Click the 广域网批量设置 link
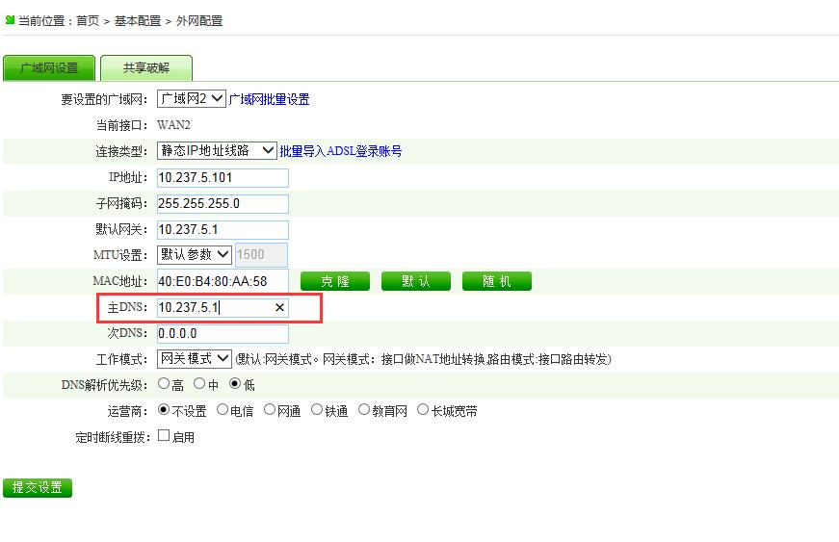Image resolution: width=839 pixels, height=542 pixels. click(269, 99)
